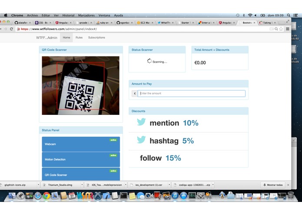The height and width of the screenshot is (215, 302).
Task: Open Launchpad rocket in dock
Action: [x=20, y=196]
